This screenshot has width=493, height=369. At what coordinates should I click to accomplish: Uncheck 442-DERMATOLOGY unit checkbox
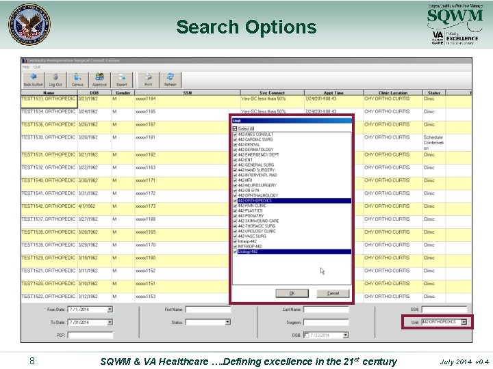[235, 150]
